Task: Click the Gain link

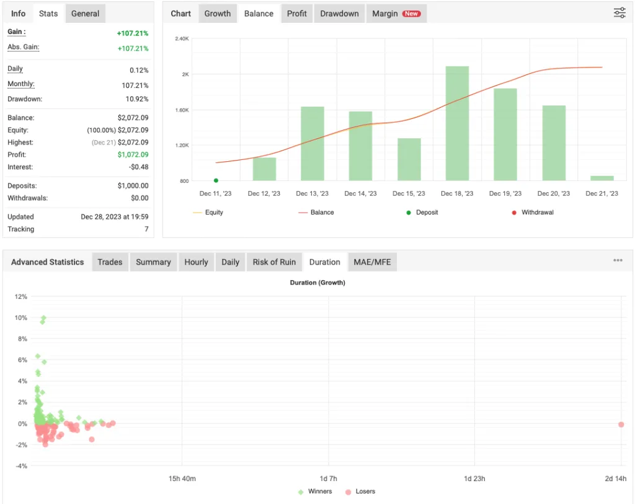Action: [15, 31]
